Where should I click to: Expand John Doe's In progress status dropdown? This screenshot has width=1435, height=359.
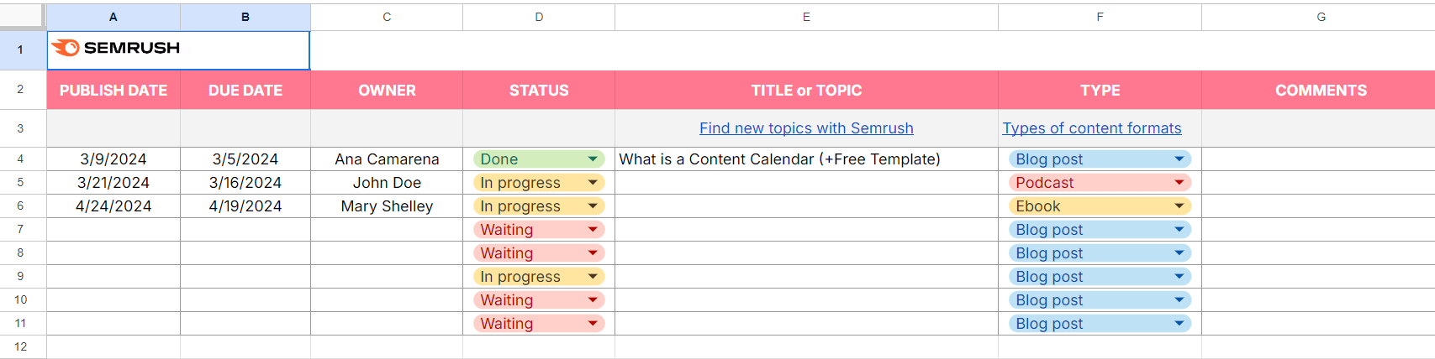(x=593, y=183)
